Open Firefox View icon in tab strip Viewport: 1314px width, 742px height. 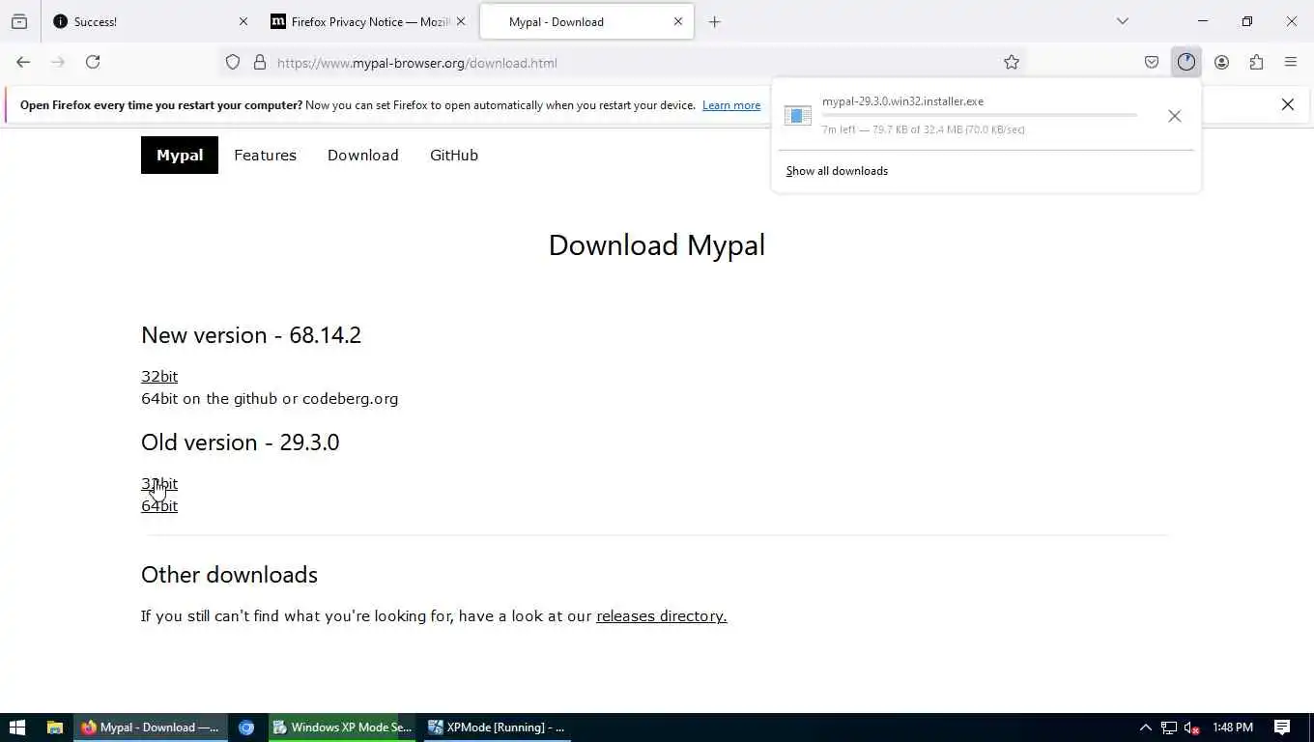click(19, 21)
